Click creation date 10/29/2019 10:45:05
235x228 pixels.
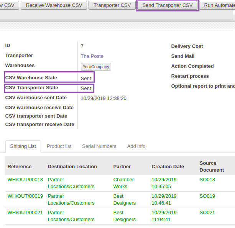coord(164,183)
